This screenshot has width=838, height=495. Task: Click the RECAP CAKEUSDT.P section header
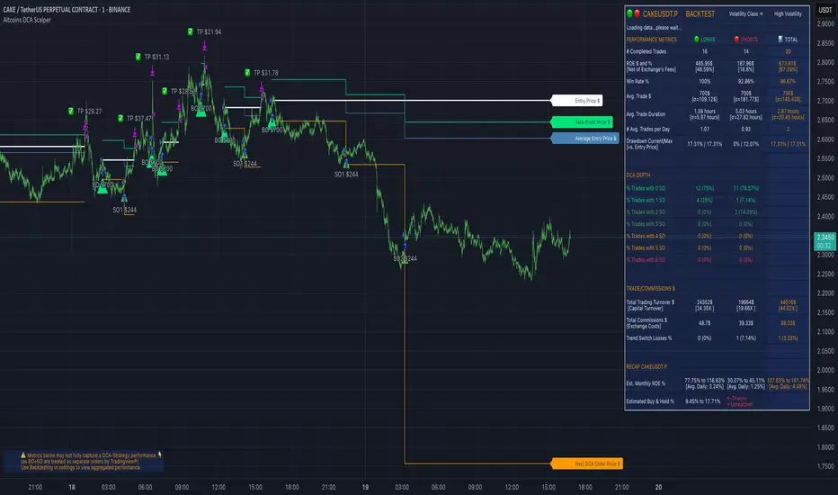[646, 366]
